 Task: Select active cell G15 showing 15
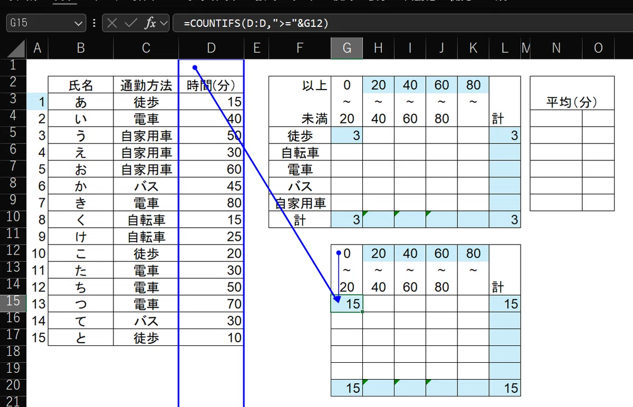(347, 304)
